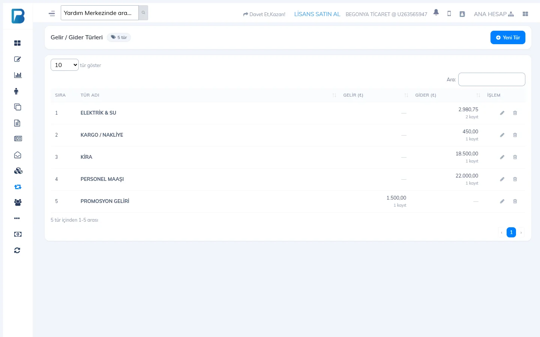The width and height of the screenshot is (540, 337).
Task: Open the rows-per-page dropdown showing 10
Action: point(64,65)
